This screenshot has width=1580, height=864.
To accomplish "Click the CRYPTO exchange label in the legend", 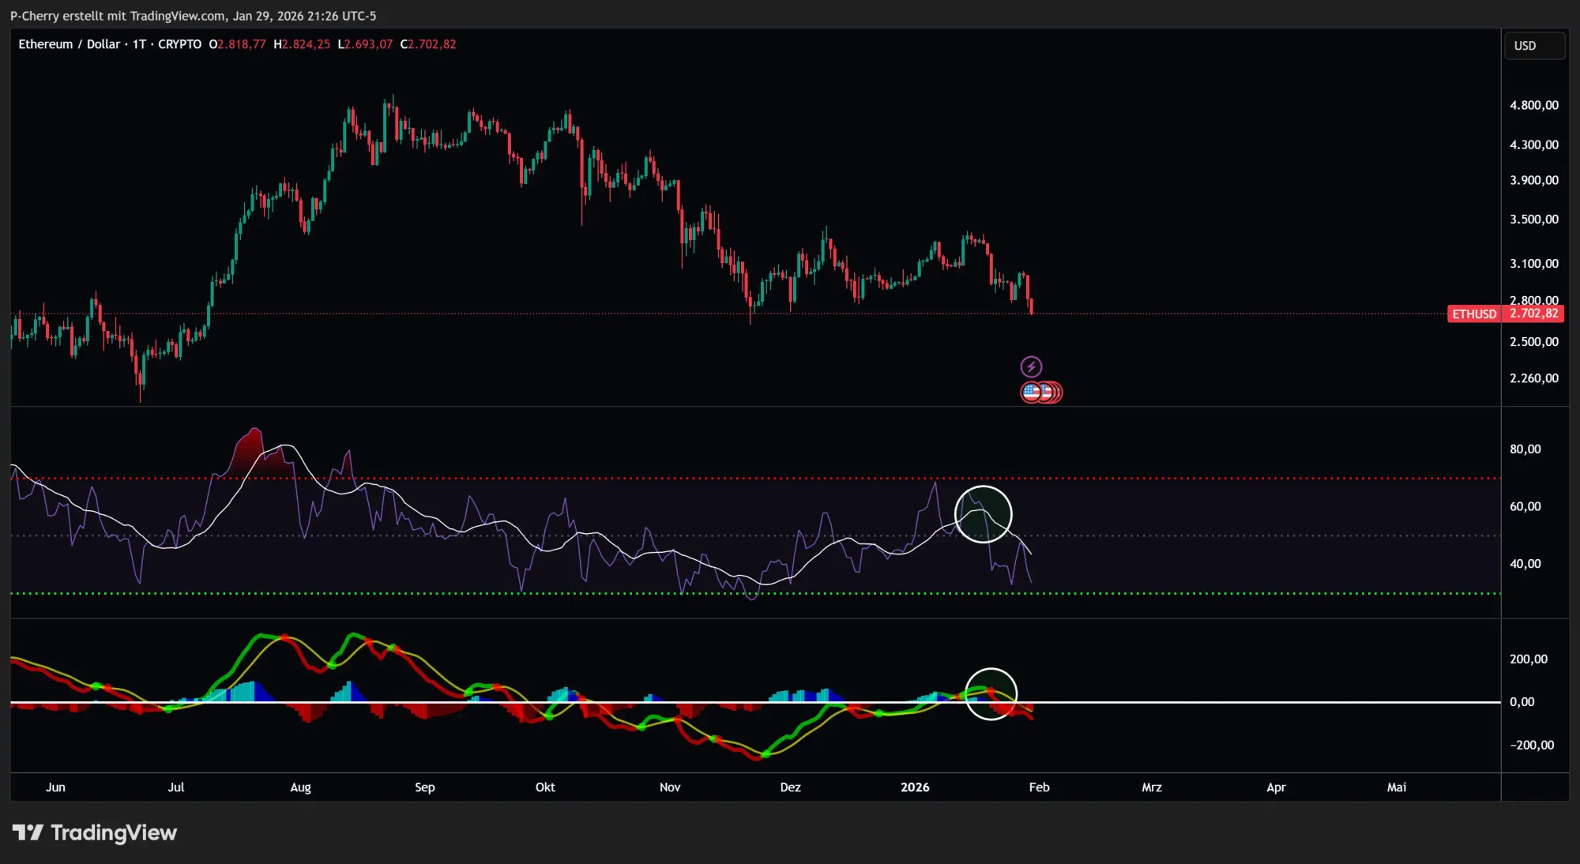I will pos(180,44).
